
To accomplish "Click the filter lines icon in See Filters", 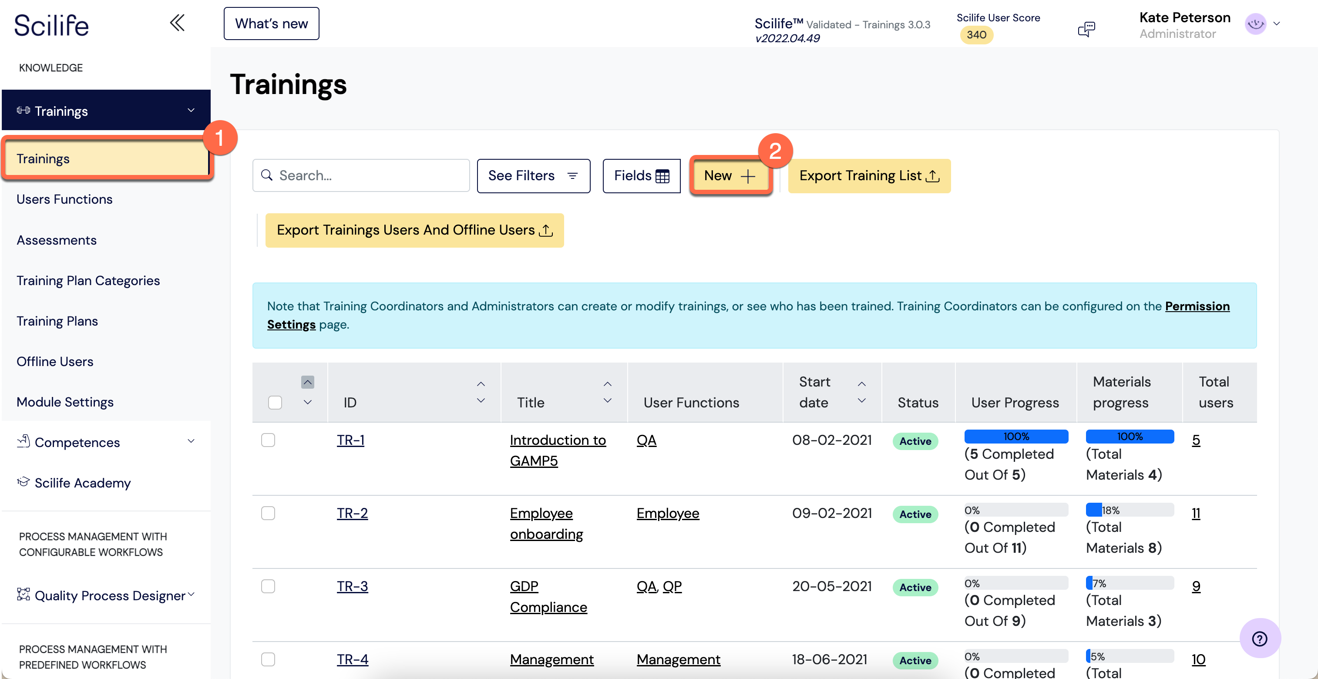I will (x=572, y=175).
